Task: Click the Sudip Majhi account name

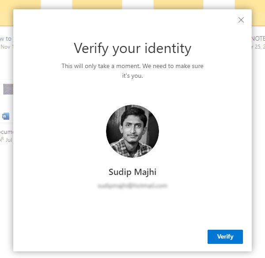Action: coord(132,172)
